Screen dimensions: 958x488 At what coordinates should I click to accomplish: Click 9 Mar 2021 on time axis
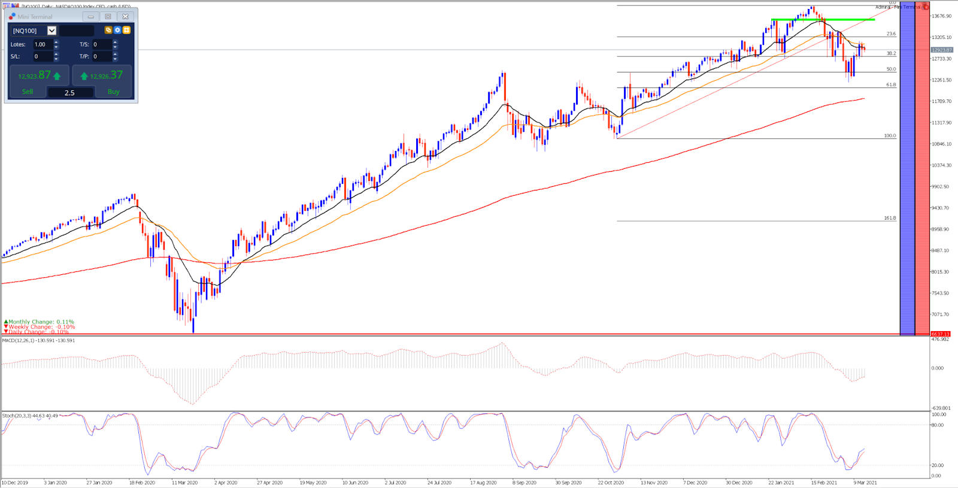tap(865, 483)
